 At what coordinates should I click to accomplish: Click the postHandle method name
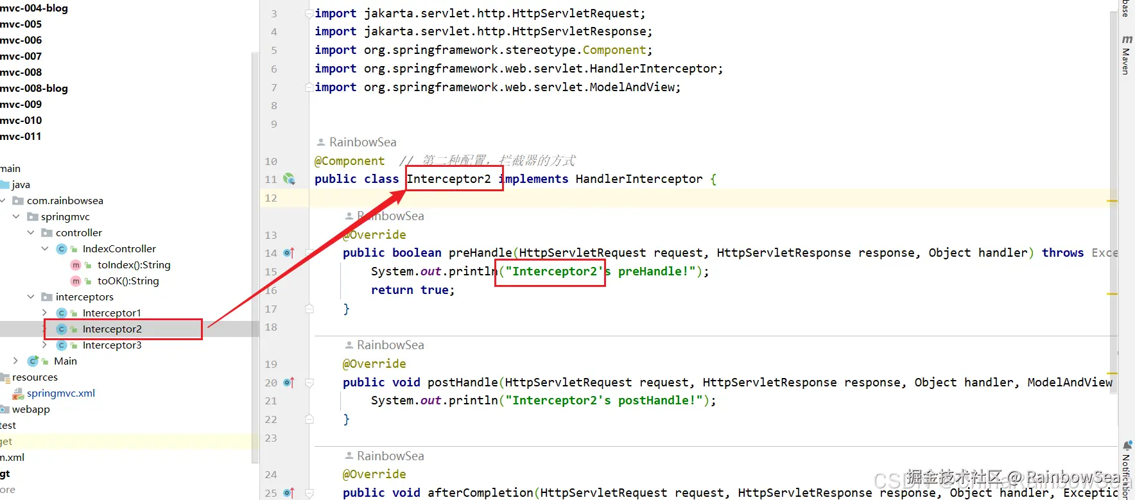(463, 383)
